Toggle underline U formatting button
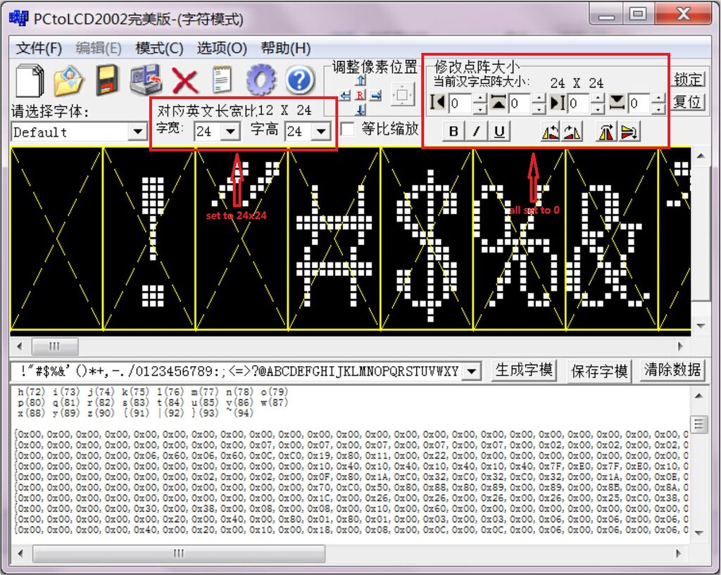721x575 pixels. [499, 132]
